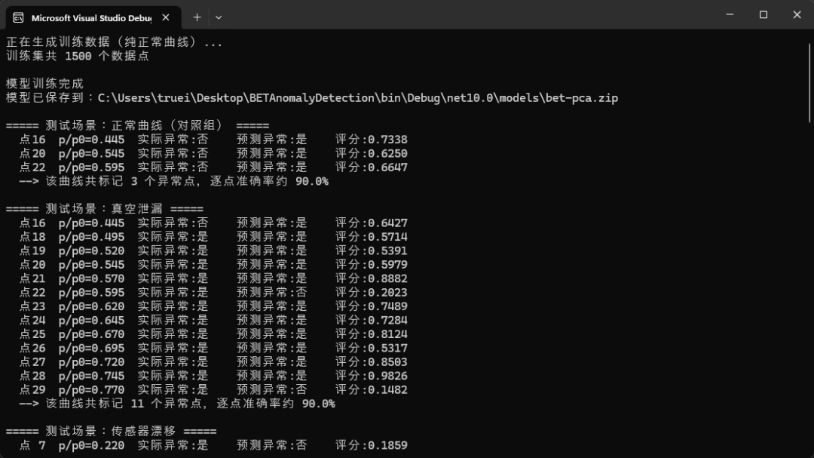Click score value 0.1482
This screenshot has width=814, height=458.
(387, 389)
